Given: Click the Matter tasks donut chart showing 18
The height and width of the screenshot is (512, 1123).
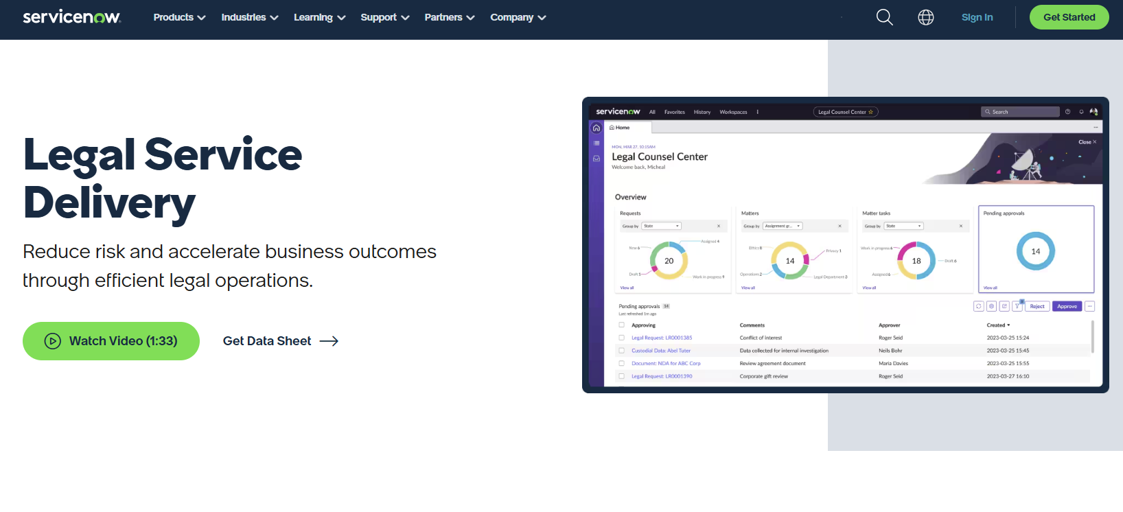Looking at the screenshot, I should coord(916,260).
